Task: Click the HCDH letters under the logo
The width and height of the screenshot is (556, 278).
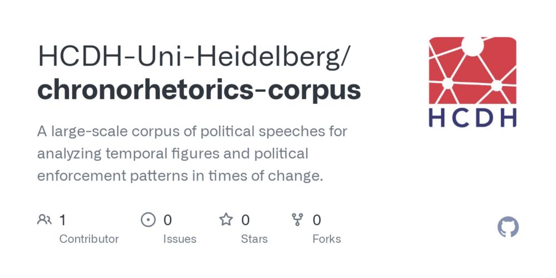Action: pyautogui.click(x=473, y=118)
